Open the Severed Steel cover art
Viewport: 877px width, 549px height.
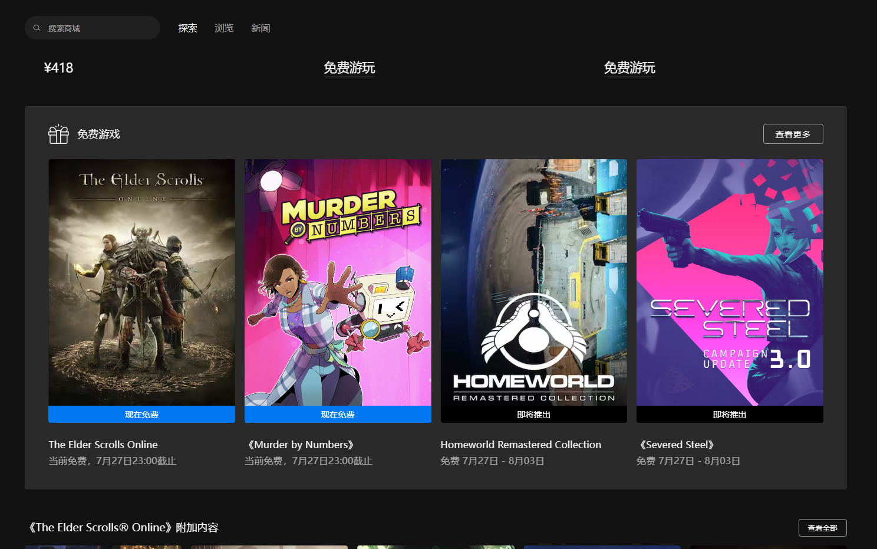pos(730,282)
